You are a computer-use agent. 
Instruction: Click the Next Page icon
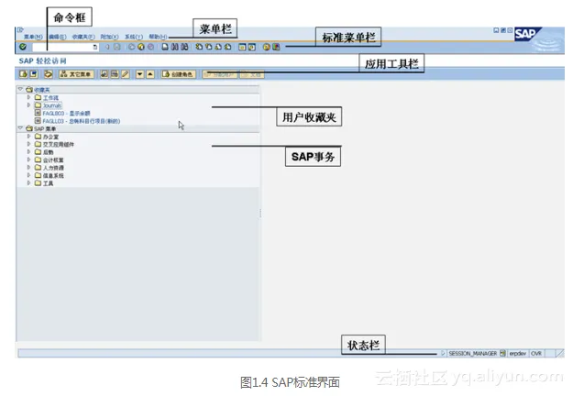pyautogui.click(x=218, y=47)
